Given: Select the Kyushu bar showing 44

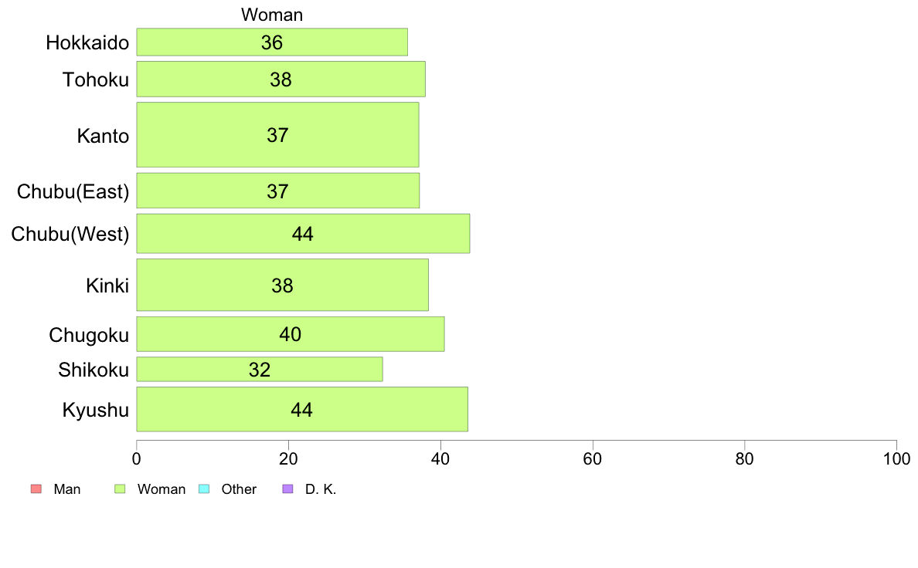Looking at the screenshot, I should (302, 409).
